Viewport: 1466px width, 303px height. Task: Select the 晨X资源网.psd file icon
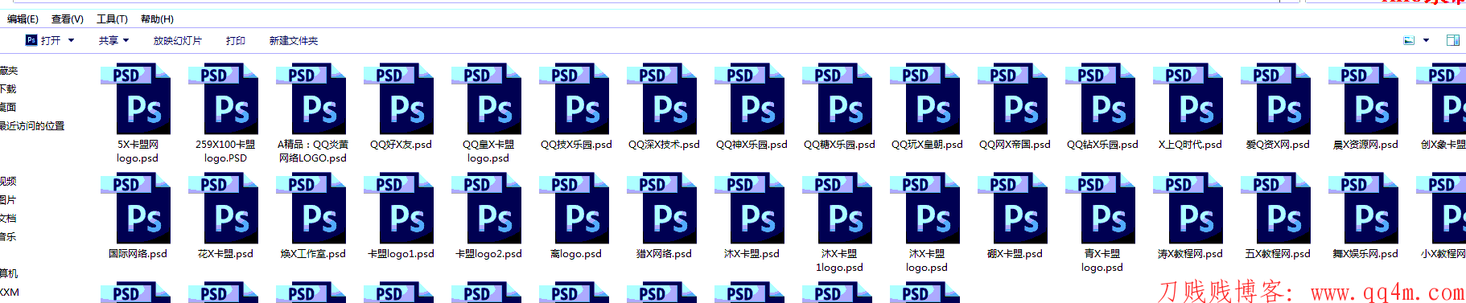(1364, 99)
